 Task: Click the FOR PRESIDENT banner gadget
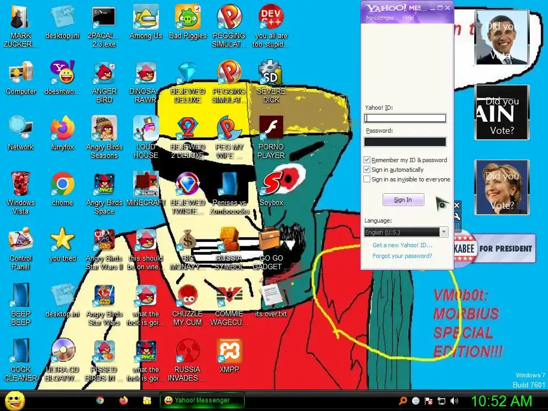495,249
